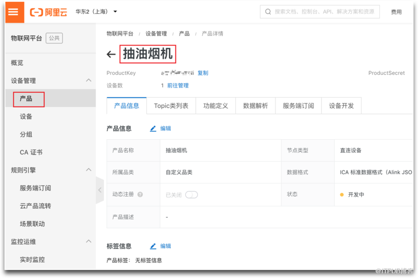Collapse the 监控运维 section
The width and height of the screenshot is (418, 278).
pos(88,241)
